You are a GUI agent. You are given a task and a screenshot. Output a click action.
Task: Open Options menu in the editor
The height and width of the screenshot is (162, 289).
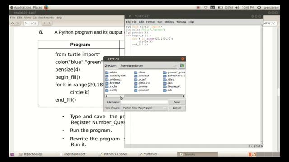(169, 22)
